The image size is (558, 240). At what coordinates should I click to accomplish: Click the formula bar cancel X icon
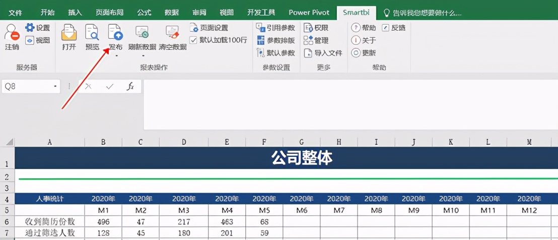(89, 86)
